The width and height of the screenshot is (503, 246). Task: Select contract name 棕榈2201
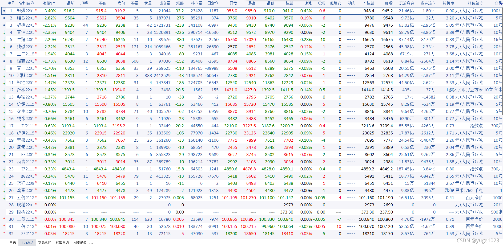click(26, 25)
